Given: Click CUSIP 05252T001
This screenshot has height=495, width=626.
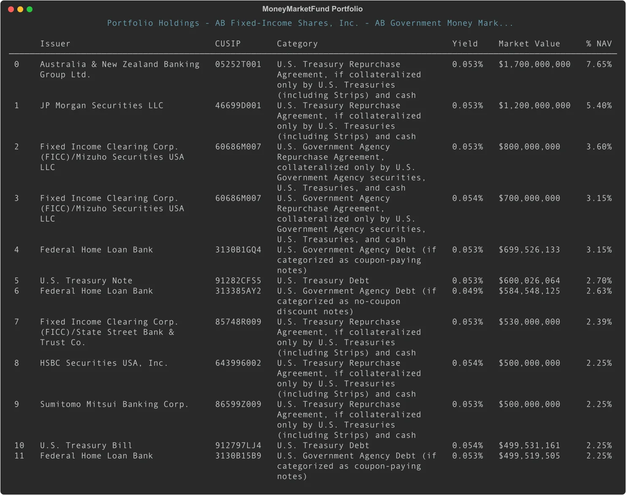Looking at the screenshot, I should pyautogui.click(x=238, y=64).
